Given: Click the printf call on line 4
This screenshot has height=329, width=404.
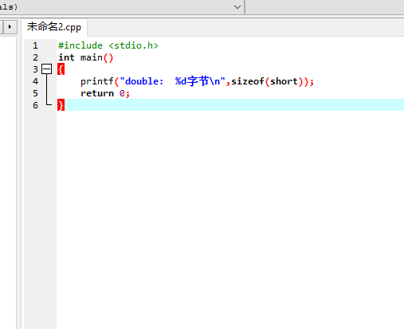Looking at the screenshot, I should (97, 81).
